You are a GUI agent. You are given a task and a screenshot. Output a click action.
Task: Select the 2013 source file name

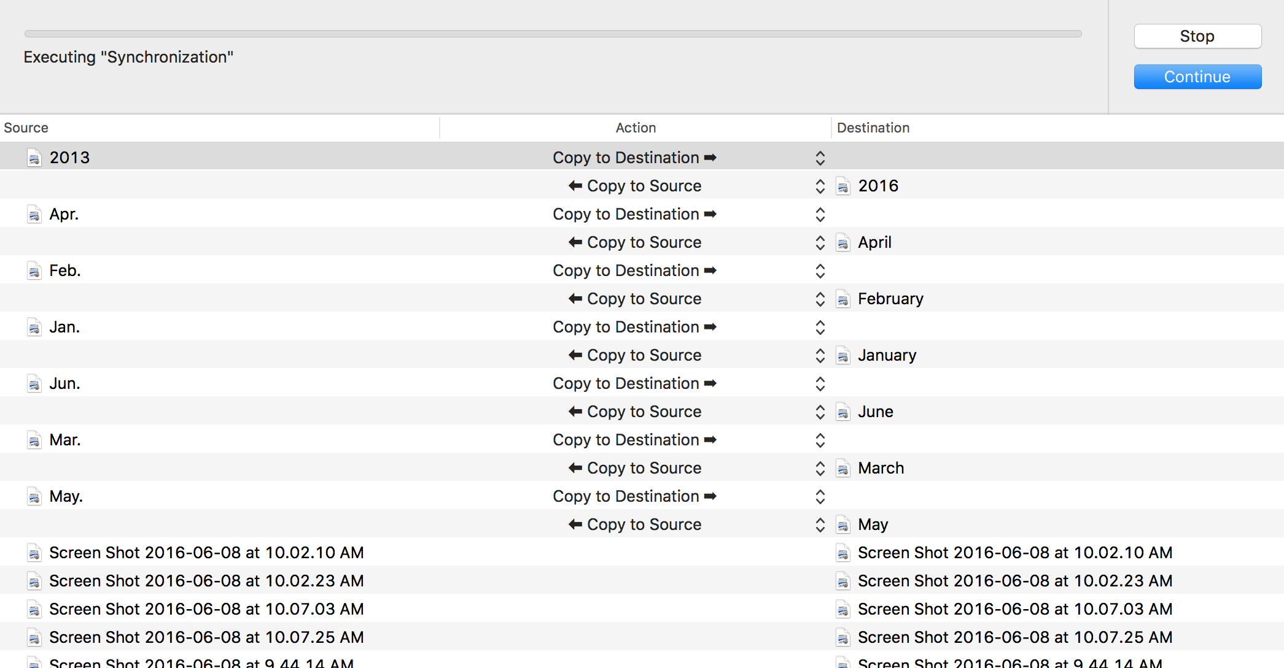point(69,158)
